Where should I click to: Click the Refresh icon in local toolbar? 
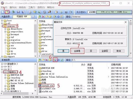pos(62,60)
